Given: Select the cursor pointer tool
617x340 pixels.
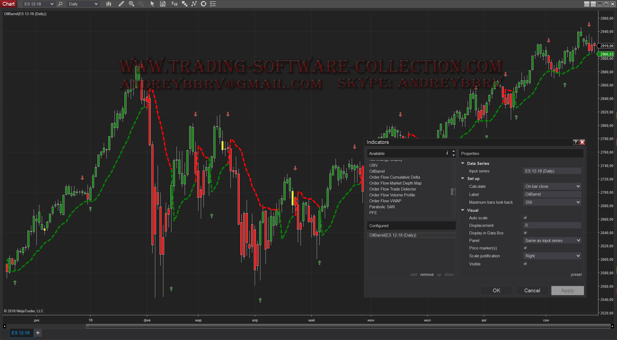Looking at the screenshot, I should pos(152,4).
